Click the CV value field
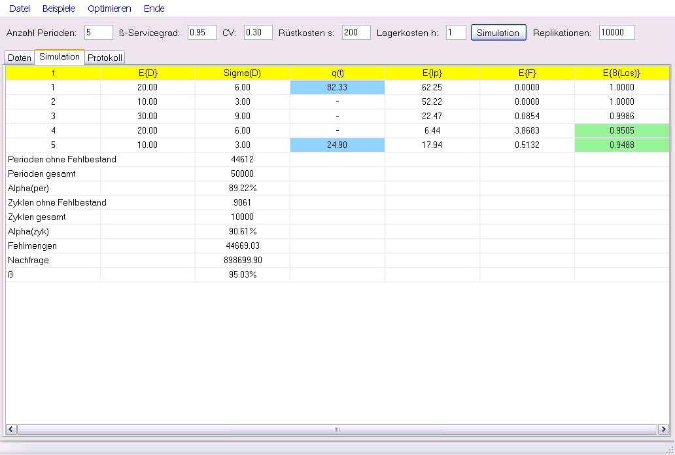Screen dimensions: 675x455 click(x=258, y=33)
